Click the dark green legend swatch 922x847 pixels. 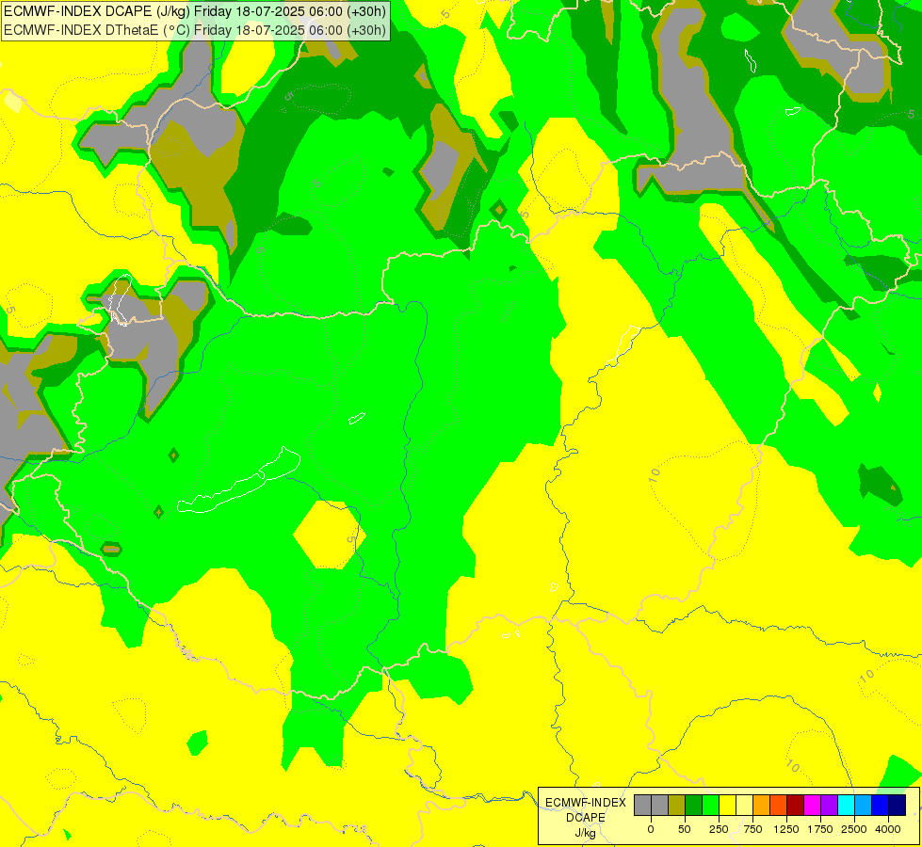[694, 806]
